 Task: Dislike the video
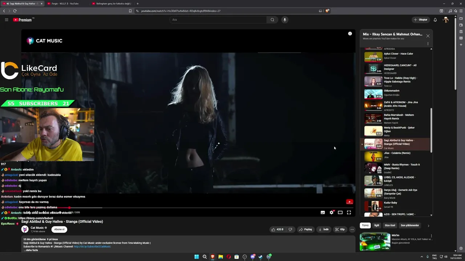point(290,229)
